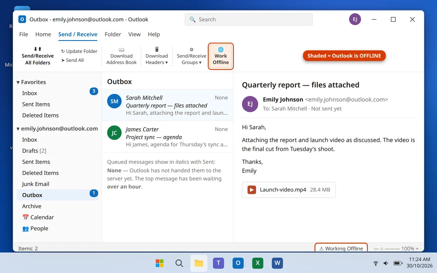Viewport: 437px width, 273px height.
Task: Open the Junk Email folder
Action: [58, 184]
